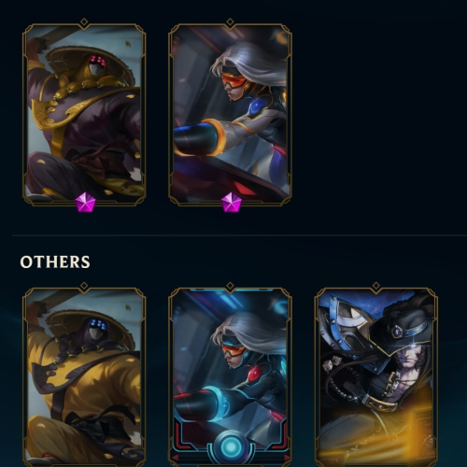Click the pink gem under the white-suit goggles skin
This screenshot has height=467, width=467.
[x=231, y=202]
